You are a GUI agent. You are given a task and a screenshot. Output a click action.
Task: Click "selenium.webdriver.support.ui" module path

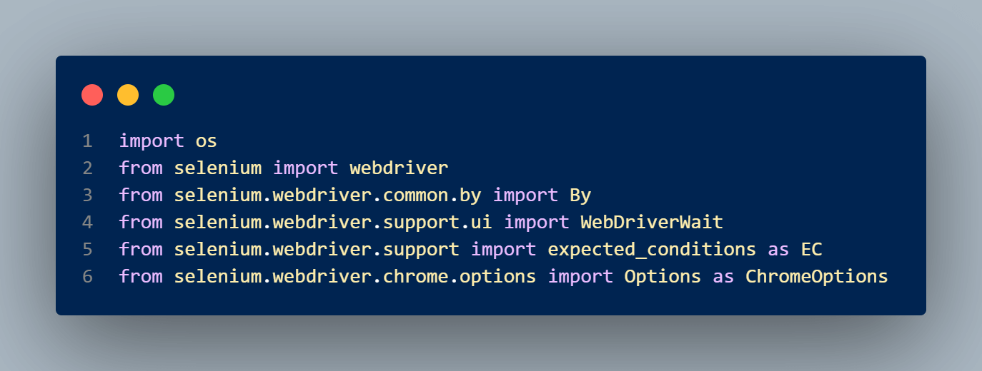(333, 223)
